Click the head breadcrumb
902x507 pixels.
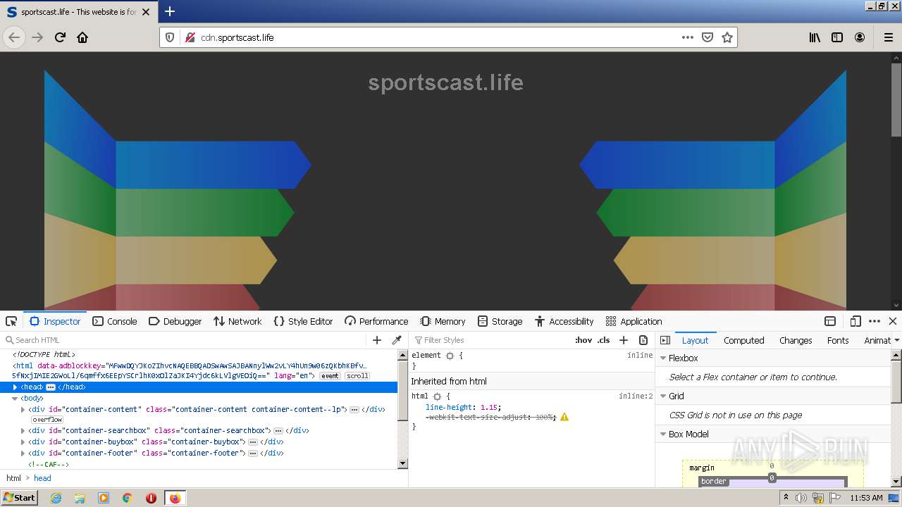pyautogui.click(x=42, y=478)
